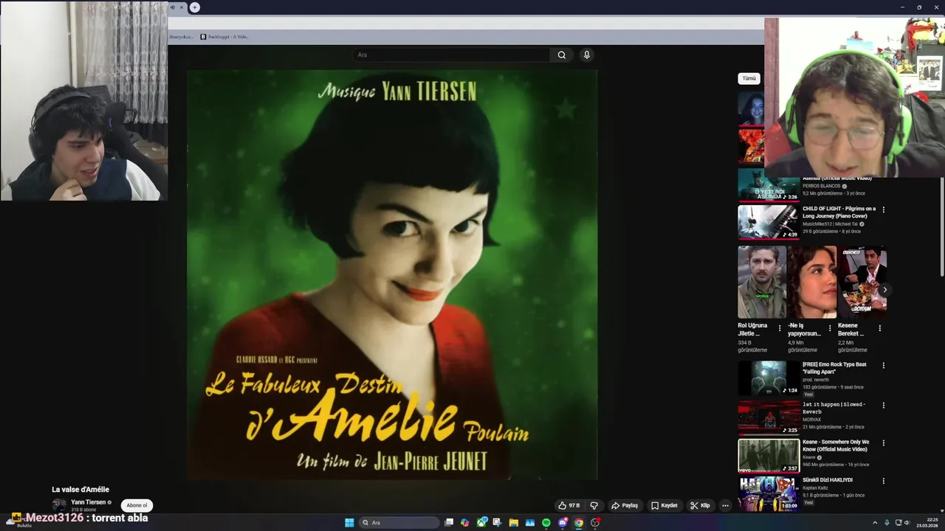The height and width of the screenshot is (531, 945).
Task: Open more actions ellipsis beside Klip
Action: pyautogui.click(x=726, y=506)
